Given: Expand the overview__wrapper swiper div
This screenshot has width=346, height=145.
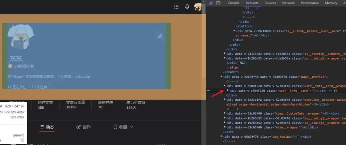Looking at the screenshot, I should pyautogui.click(x=225, y=99).
